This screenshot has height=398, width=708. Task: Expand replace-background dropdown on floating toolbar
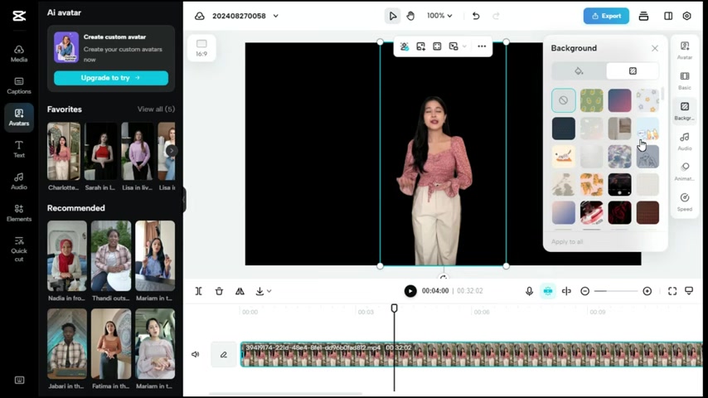[x=464, y=46]
